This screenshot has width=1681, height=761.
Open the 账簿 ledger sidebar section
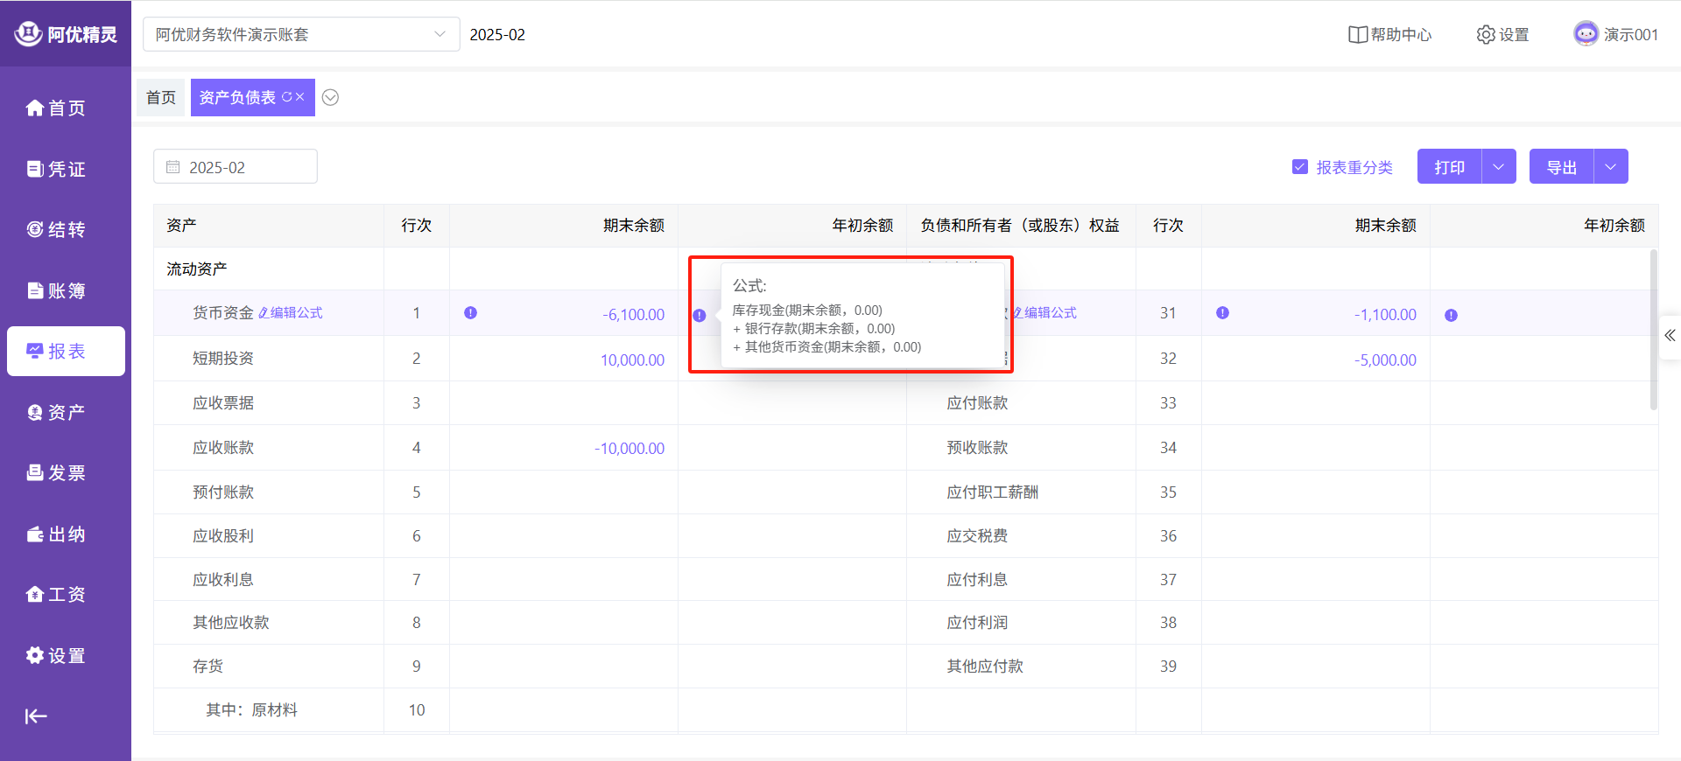click(57, 290)
